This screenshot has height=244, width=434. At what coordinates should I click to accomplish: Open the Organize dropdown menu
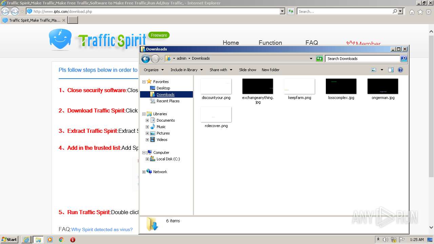154,70
